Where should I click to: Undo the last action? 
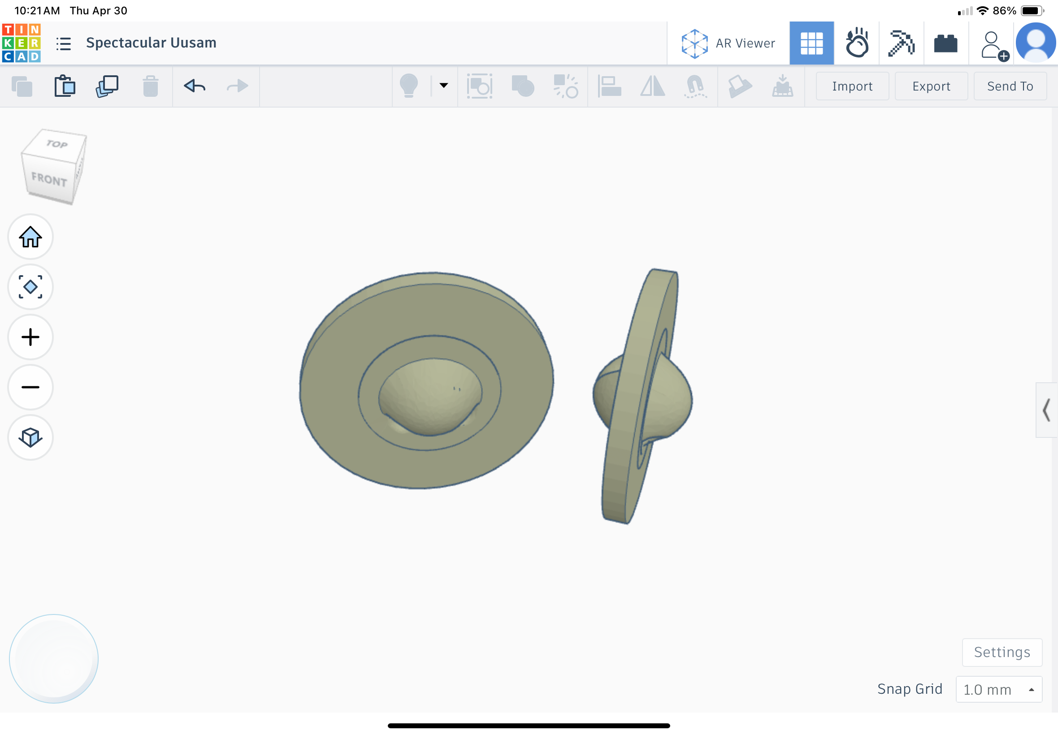coord(195,86)
